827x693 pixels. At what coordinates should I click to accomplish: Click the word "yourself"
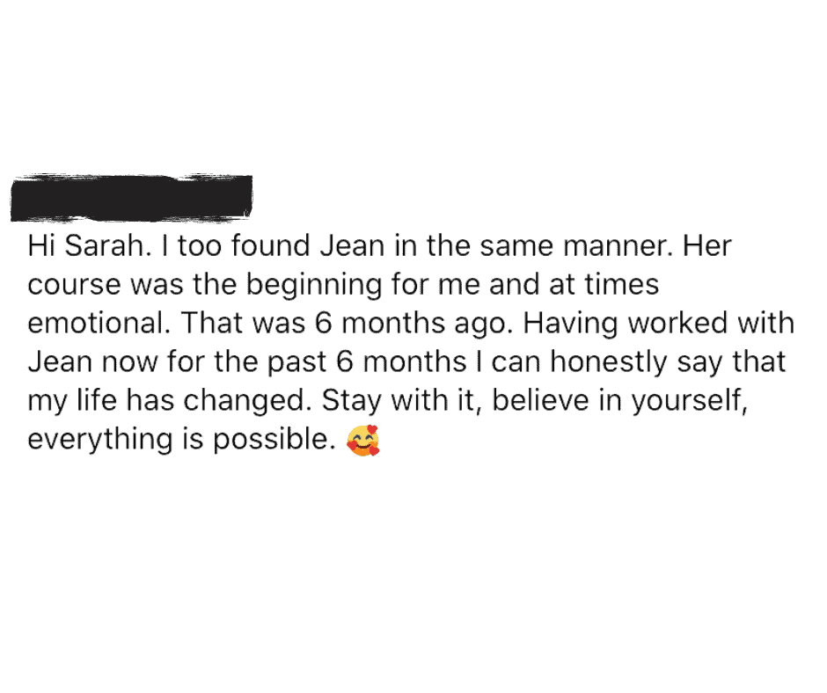point(689,400)
